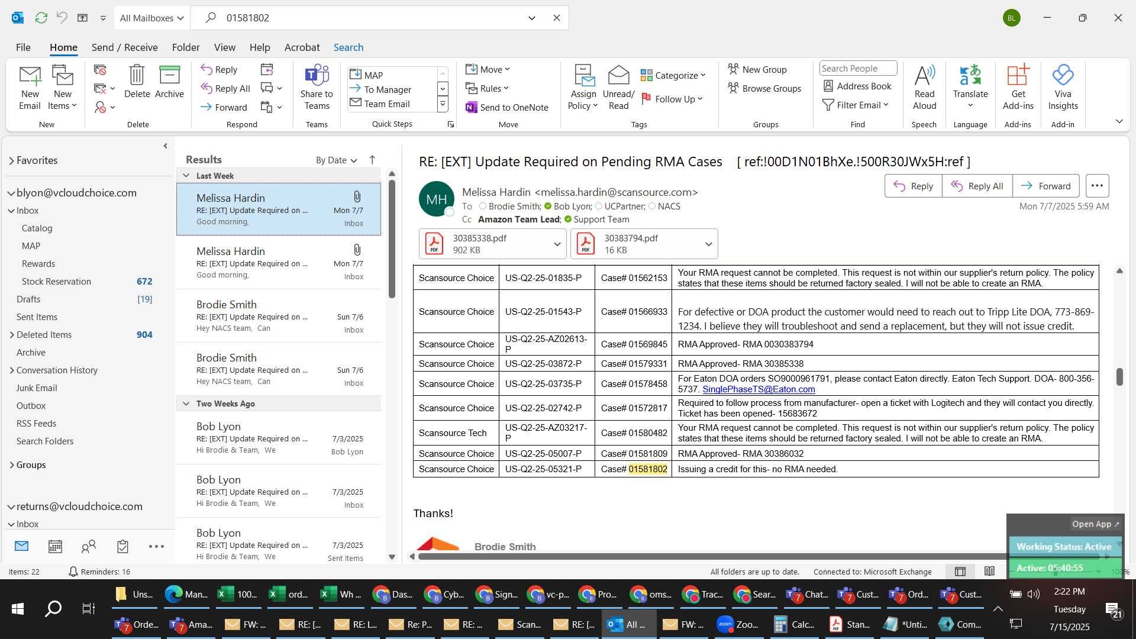Send message to OneNote
This screenshot has width=1136, height=639.
point(507,107)
